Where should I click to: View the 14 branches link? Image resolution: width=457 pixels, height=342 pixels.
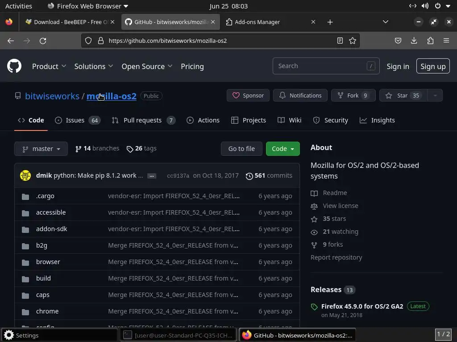pos(97,148)
